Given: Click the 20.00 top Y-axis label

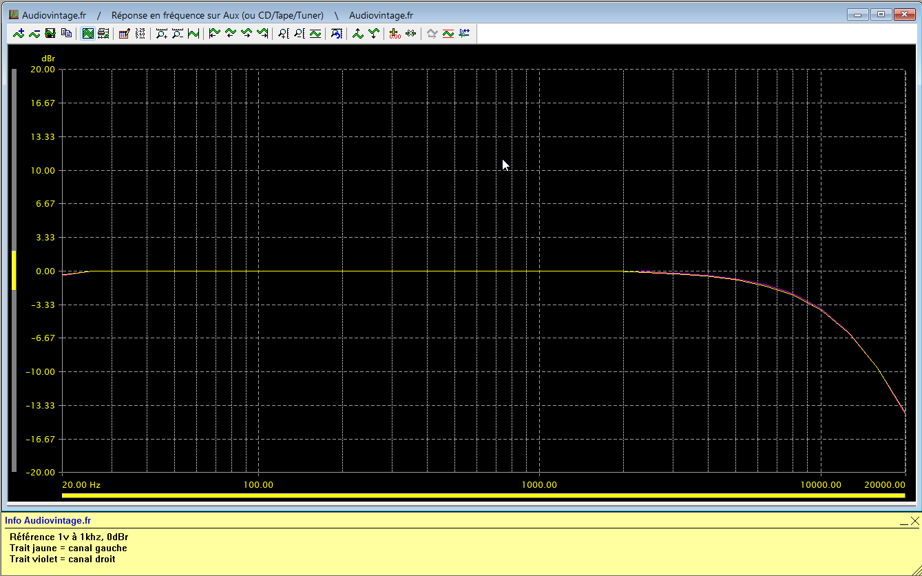Looking at the screenshot, I should (43, 70).
